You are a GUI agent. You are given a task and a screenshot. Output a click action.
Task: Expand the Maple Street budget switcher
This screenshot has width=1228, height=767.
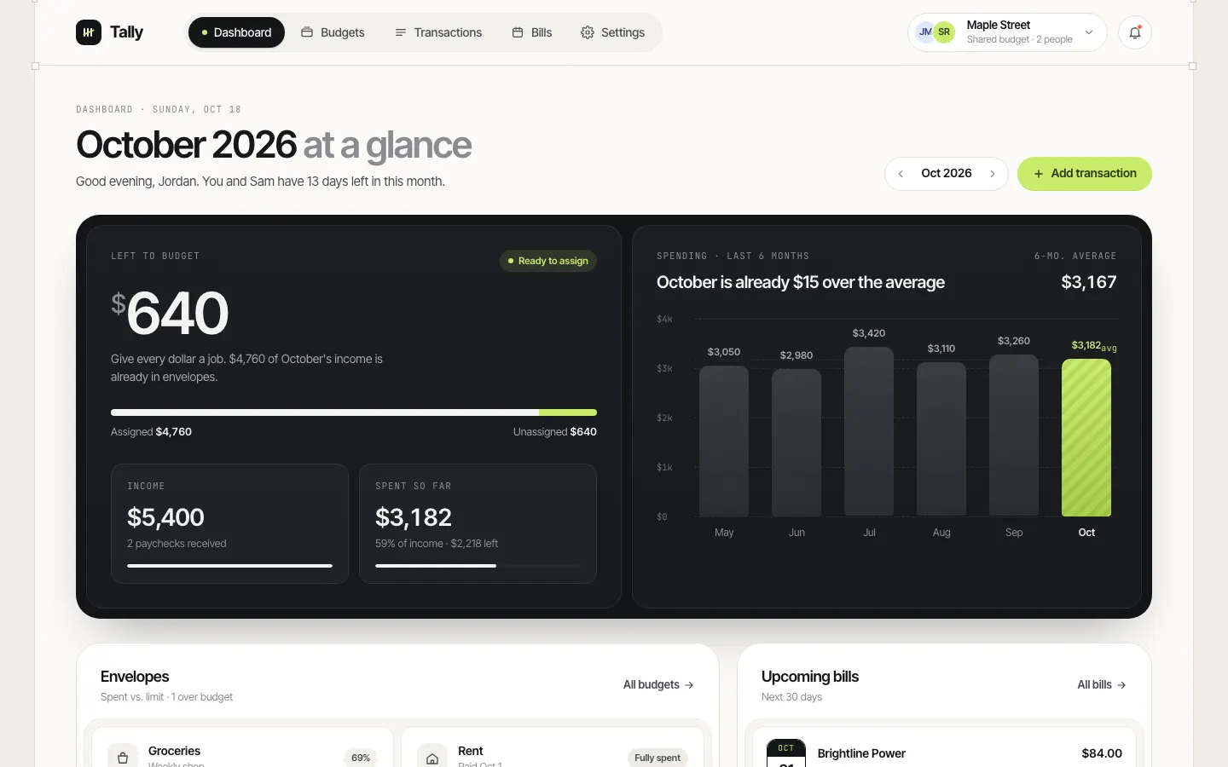tap(1007, 32)
